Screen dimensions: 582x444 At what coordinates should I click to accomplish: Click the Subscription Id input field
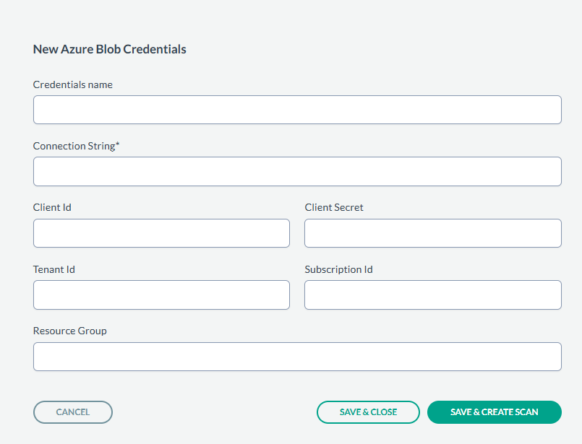tap(432, 295)
